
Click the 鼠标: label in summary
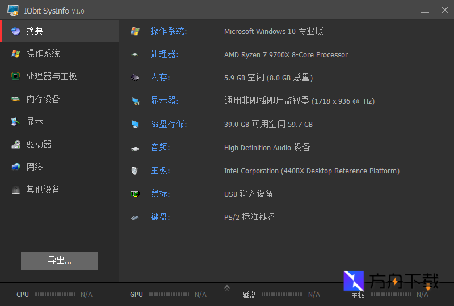(x=161, y=194)
